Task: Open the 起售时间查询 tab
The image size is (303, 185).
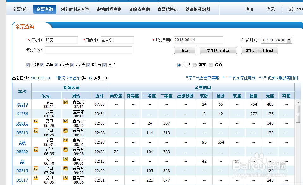Action: (109, 9)
